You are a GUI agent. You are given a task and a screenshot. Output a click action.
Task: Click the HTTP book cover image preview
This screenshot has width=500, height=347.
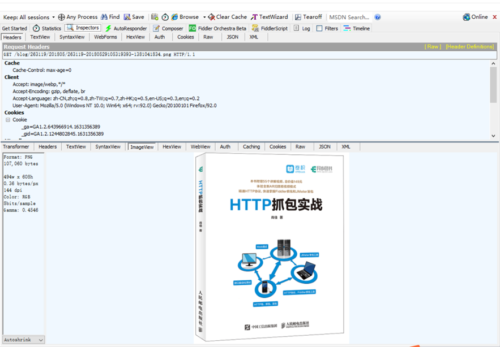(x=271, y=248)
